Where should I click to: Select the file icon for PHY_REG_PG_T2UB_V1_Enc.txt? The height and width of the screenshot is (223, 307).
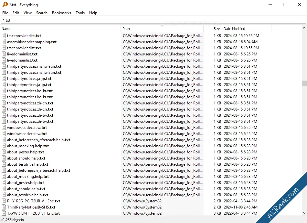pyautogui.click(x=4, y=201)
